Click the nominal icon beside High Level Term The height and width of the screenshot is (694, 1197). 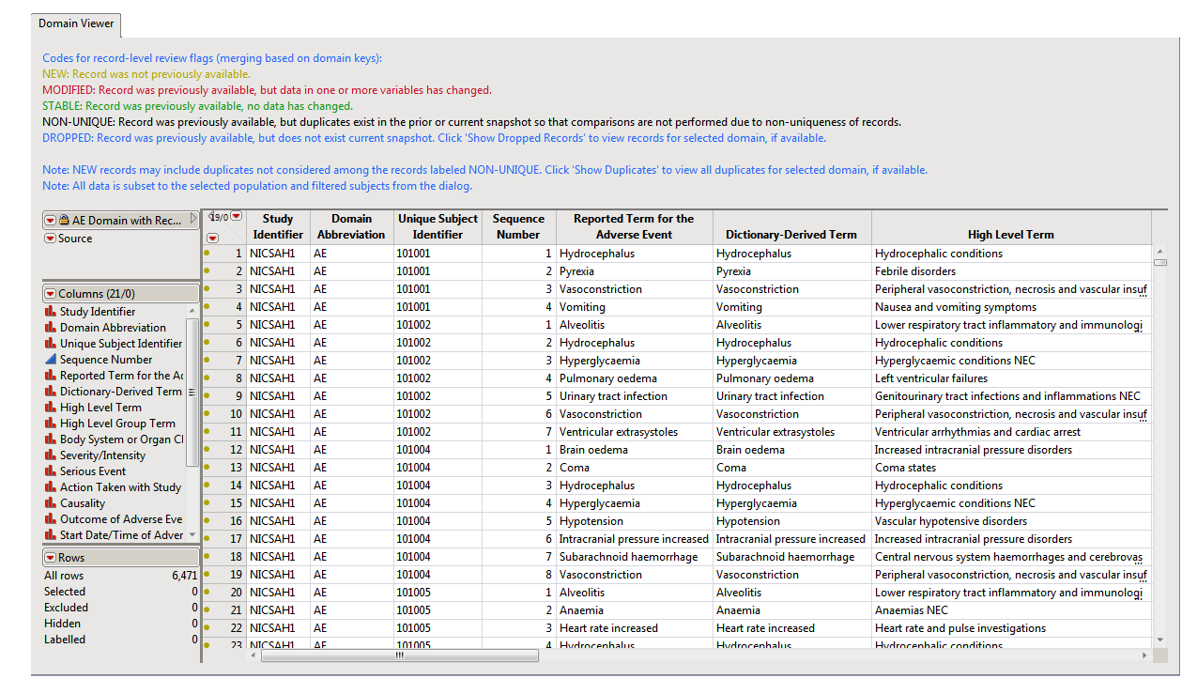click(51, 408)
